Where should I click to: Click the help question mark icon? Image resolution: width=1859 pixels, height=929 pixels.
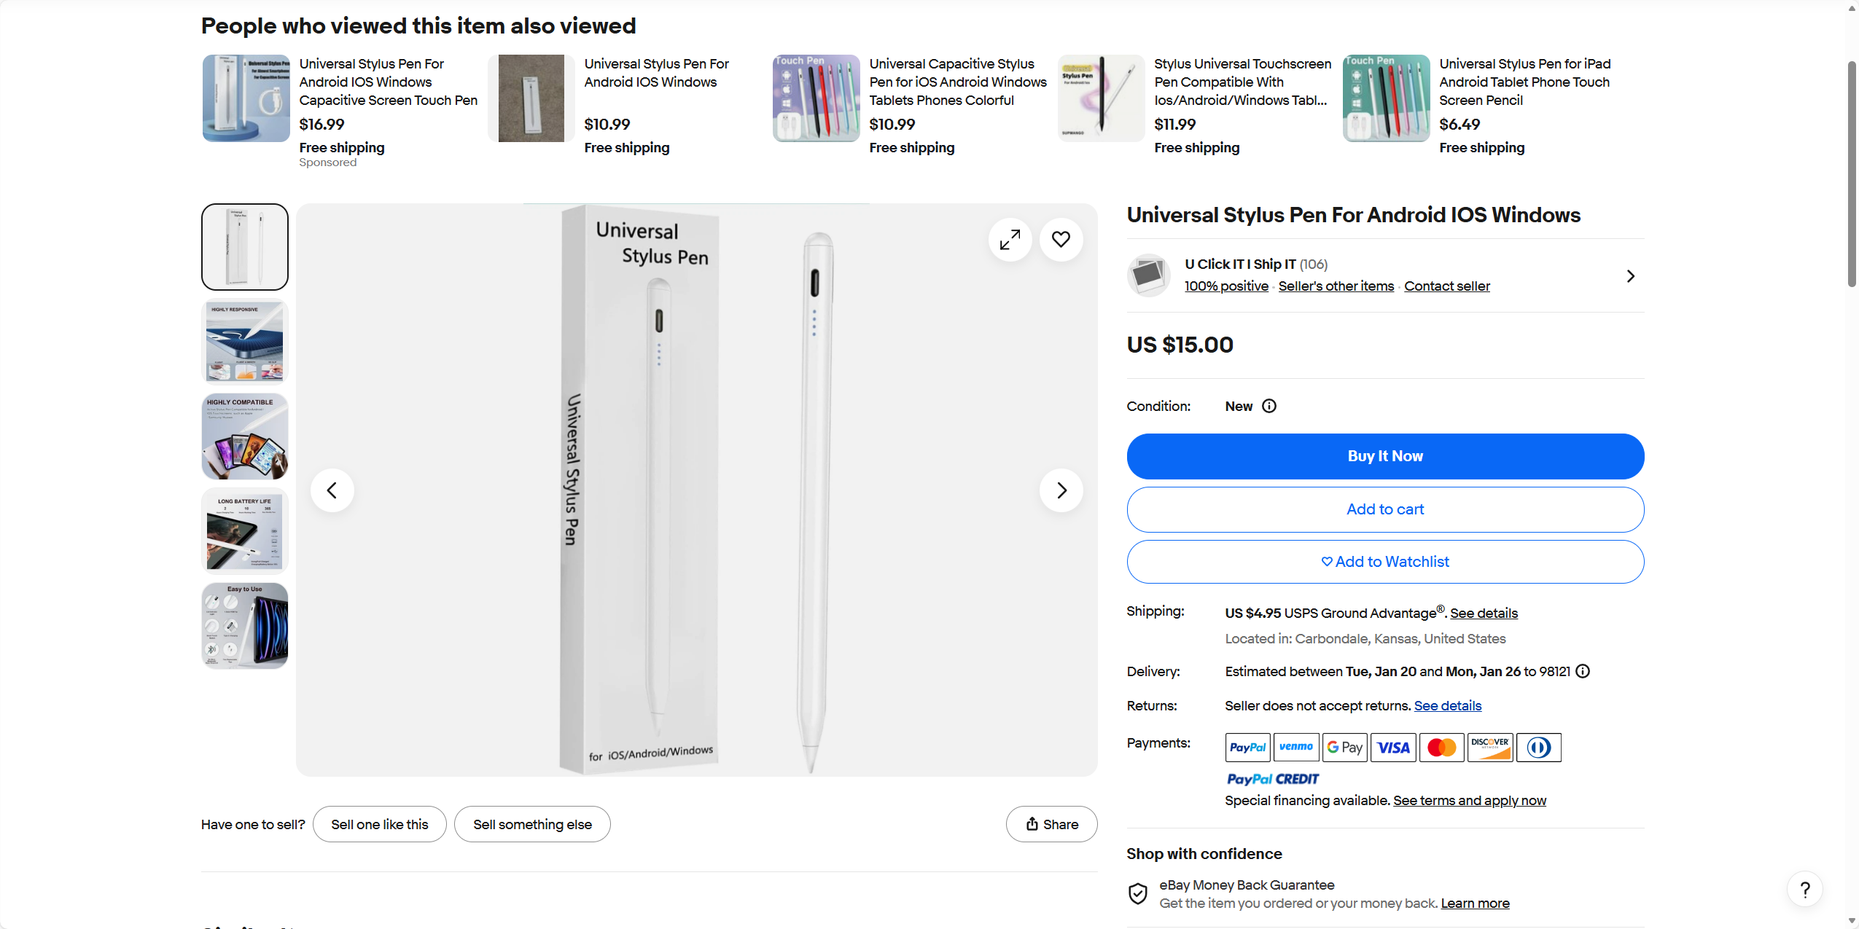tap(1804, 889)
